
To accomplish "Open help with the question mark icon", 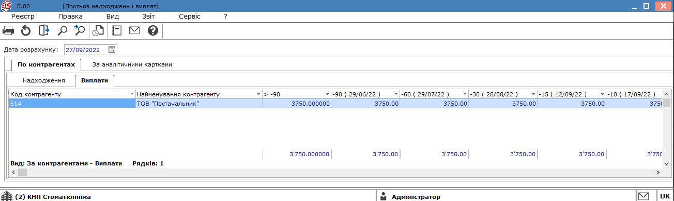I will (x=152, y=31).
